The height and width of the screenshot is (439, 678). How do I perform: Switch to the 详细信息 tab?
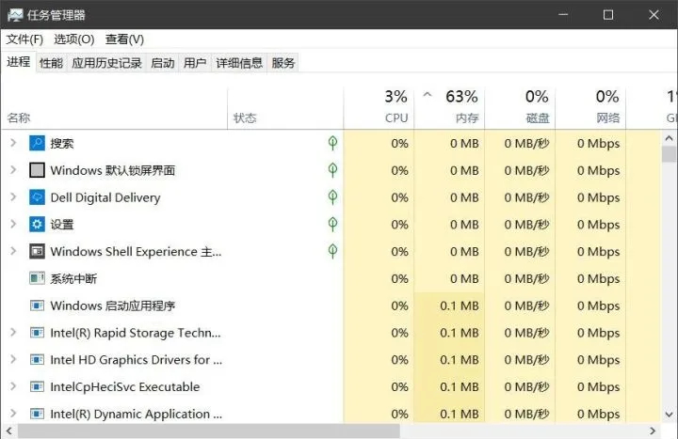pos(239,63)
